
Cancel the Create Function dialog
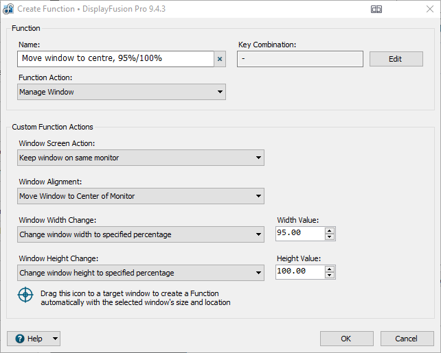pyautogui.click(x=406, y=339)
